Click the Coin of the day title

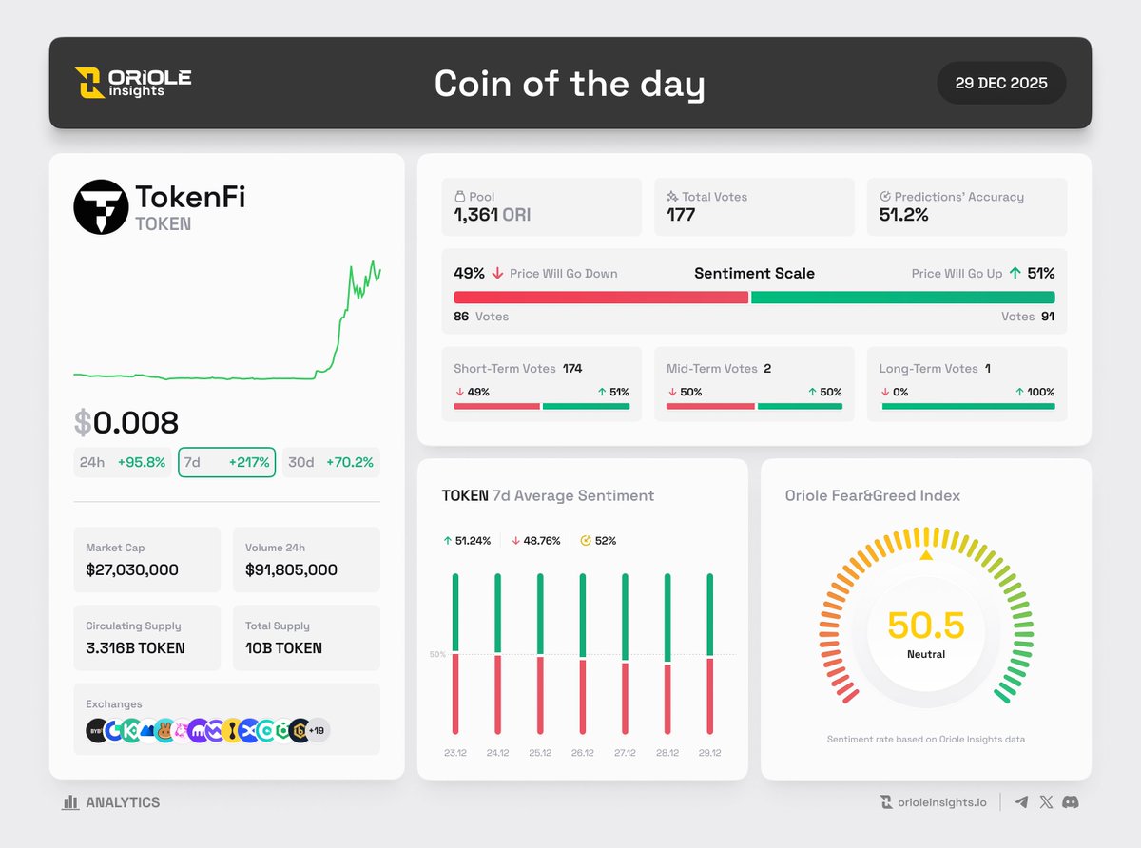[x=570, y=84]
